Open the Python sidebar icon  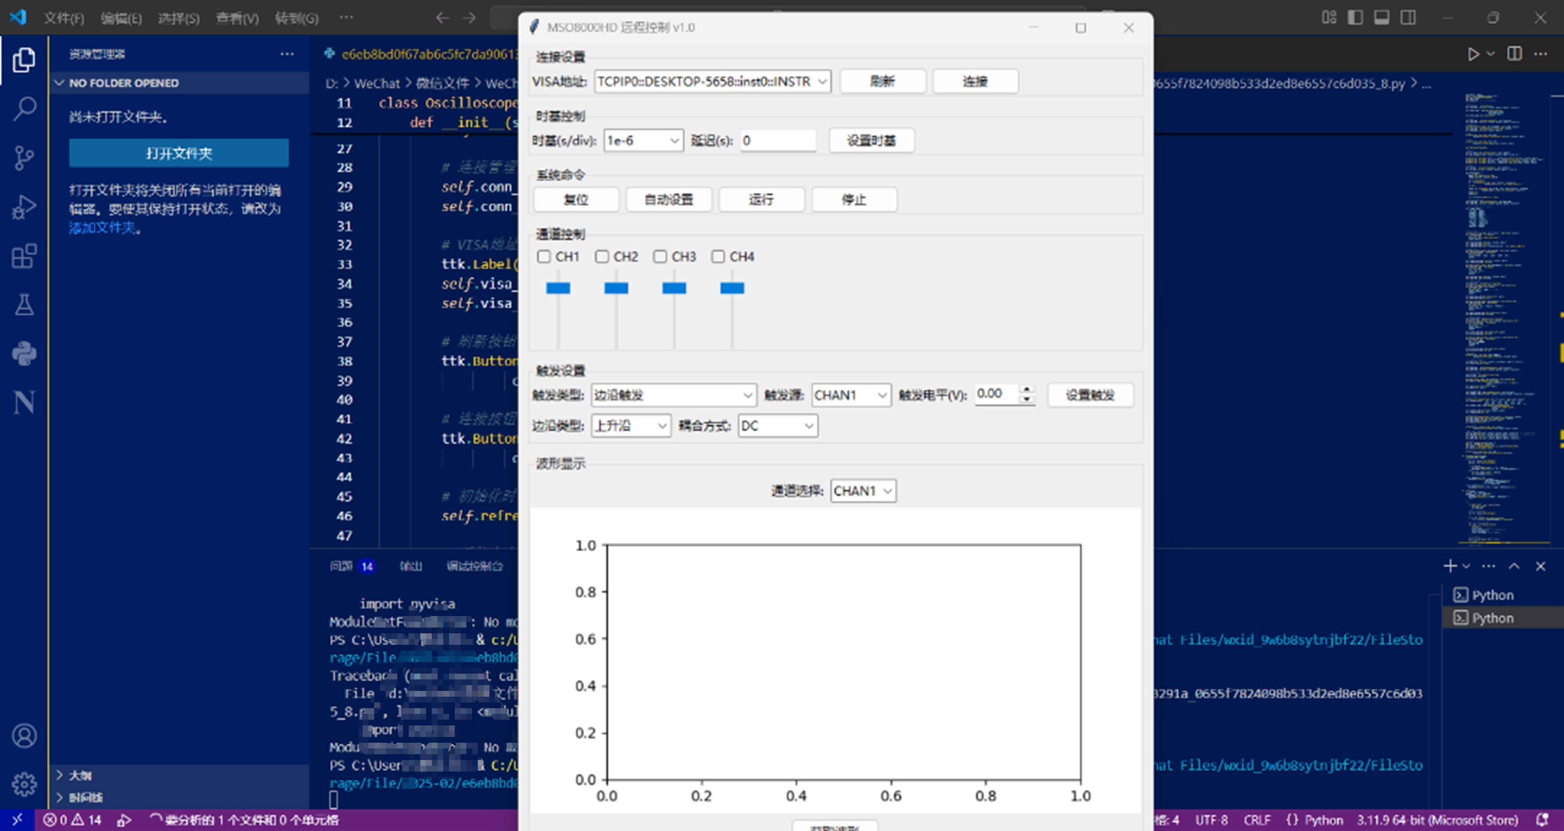click(x=24, y=353)
